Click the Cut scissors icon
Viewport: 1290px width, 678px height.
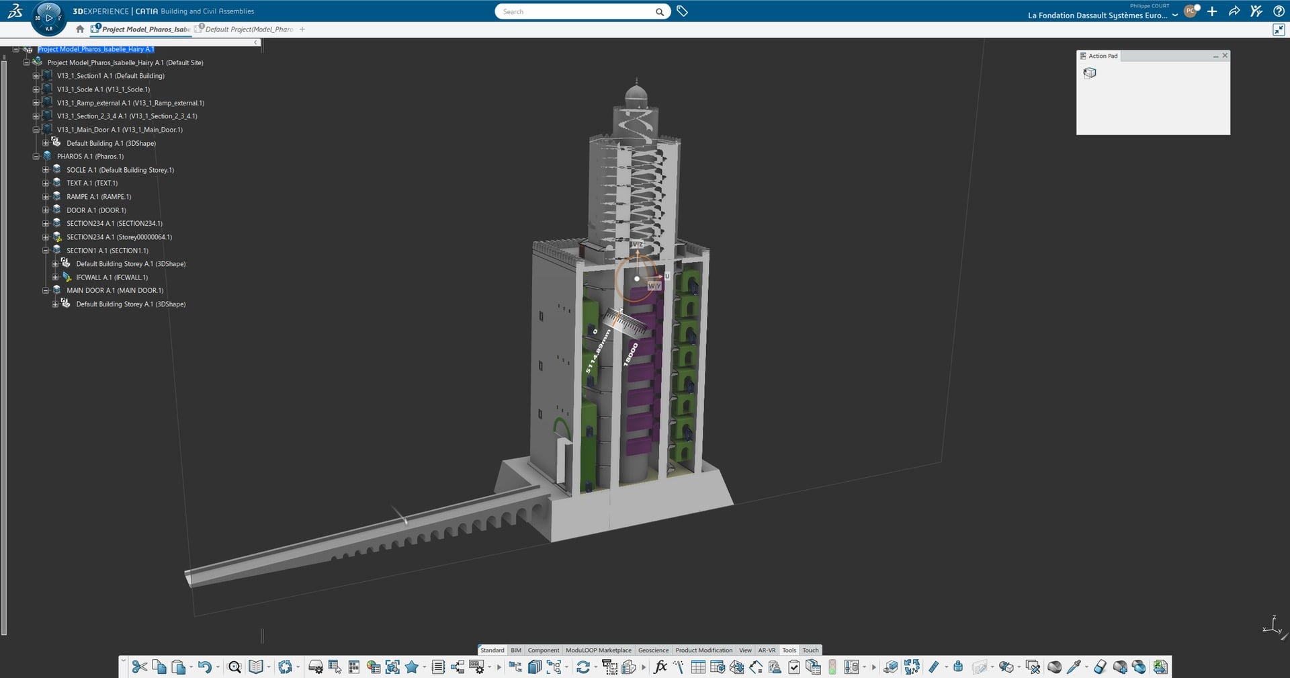point(139,667)
